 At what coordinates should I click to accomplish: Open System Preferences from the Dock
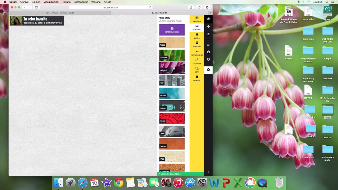point(202,183)
